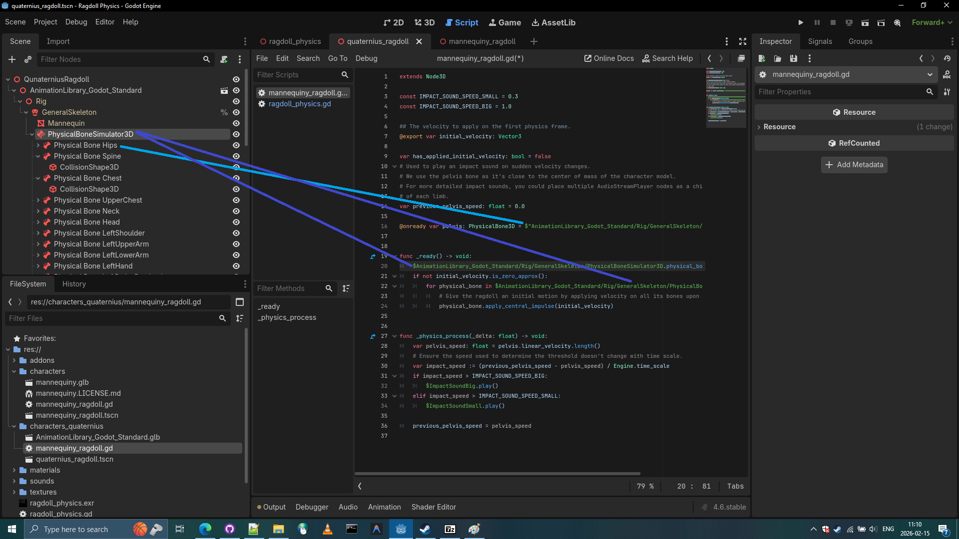Open Online Docs link

(609, 58)
